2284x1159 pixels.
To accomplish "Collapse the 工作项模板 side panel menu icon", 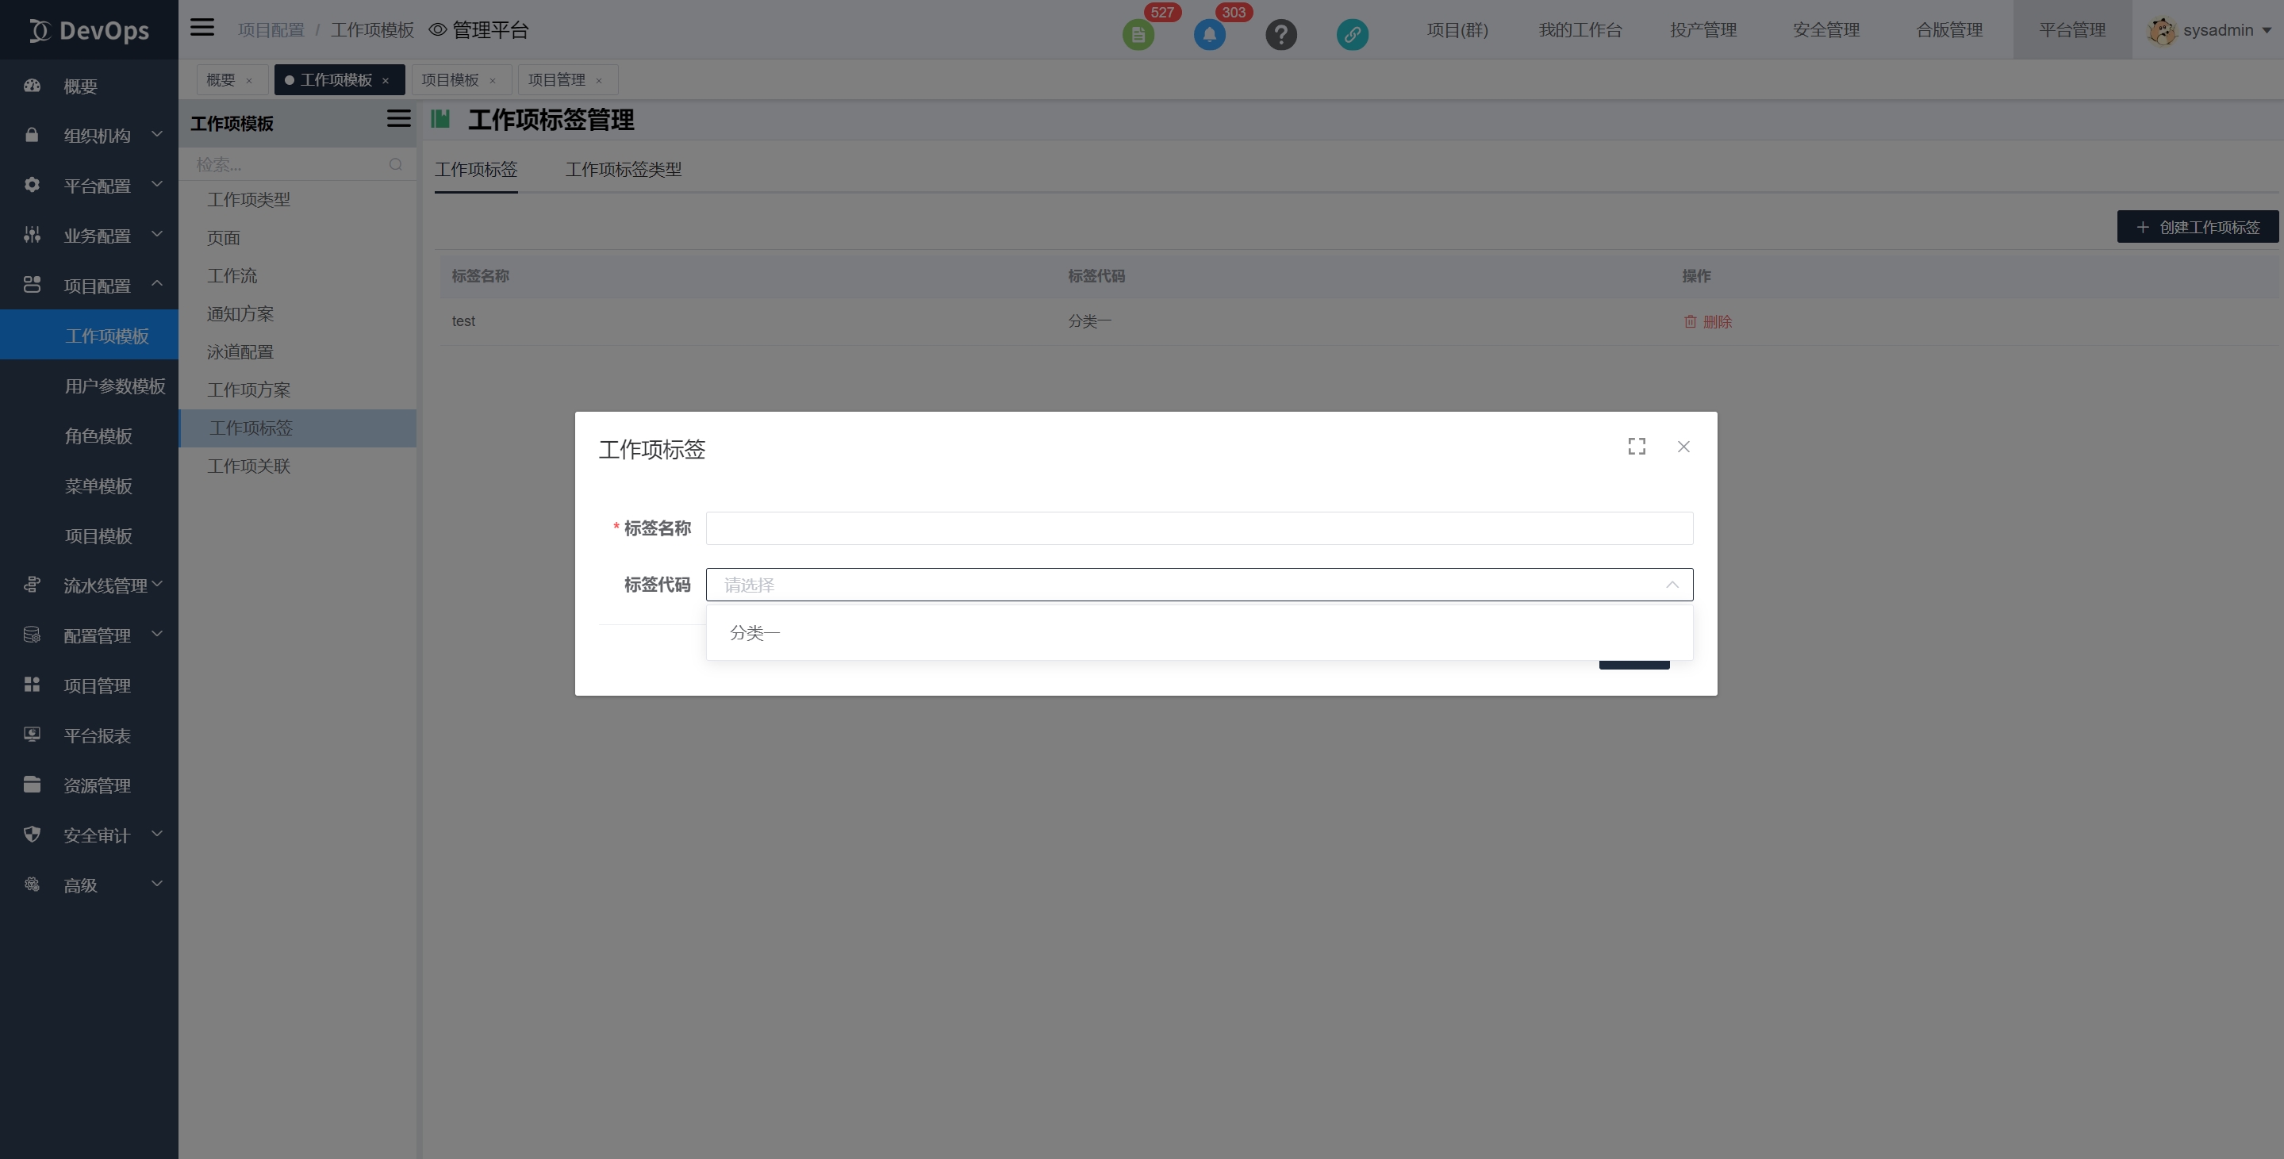I will point(398,119).
